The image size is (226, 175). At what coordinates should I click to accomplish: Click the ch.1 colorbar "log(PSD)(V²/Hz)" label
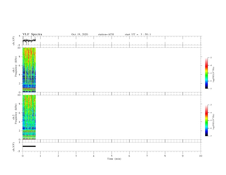click(213, 75)
